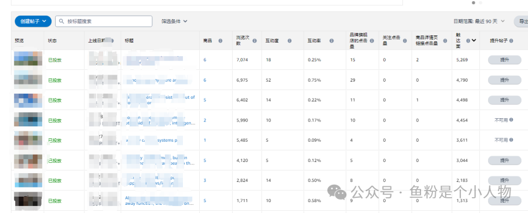Viewport: 528px width, 213px height.
Task: Open preview thumbnail of the 6,975 views post
Action: 28,80
